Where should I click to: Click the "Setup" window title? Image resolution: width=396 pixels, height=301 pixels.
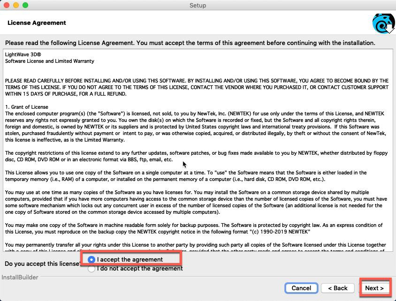198,5
